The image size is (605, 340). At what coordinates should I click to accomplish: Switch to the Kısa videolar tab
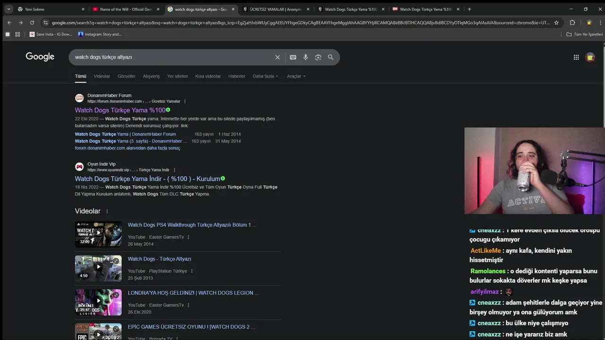pos(208,76)
